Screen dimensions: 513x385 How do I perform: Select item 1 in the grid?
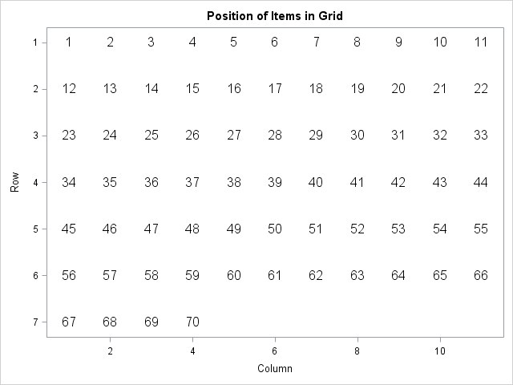click(68, 42)
